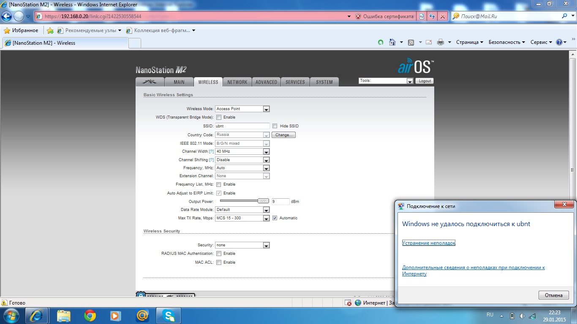577x324 pixels.
Task: Launch Google Chrome from taskbar
Action: click(x=90, y=316)
